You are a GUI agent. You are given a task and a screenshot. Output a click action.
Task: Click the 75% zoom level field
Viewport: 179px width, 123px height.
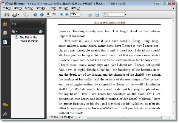(x=75, y=15)
